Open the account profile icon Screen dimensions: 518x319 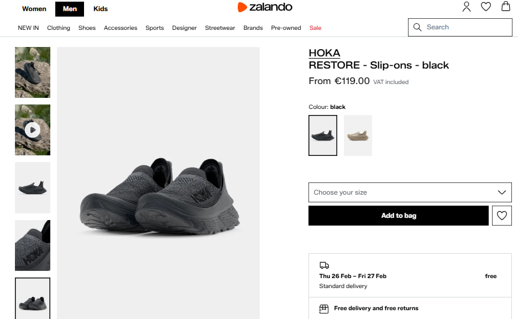tap(467, 7)
